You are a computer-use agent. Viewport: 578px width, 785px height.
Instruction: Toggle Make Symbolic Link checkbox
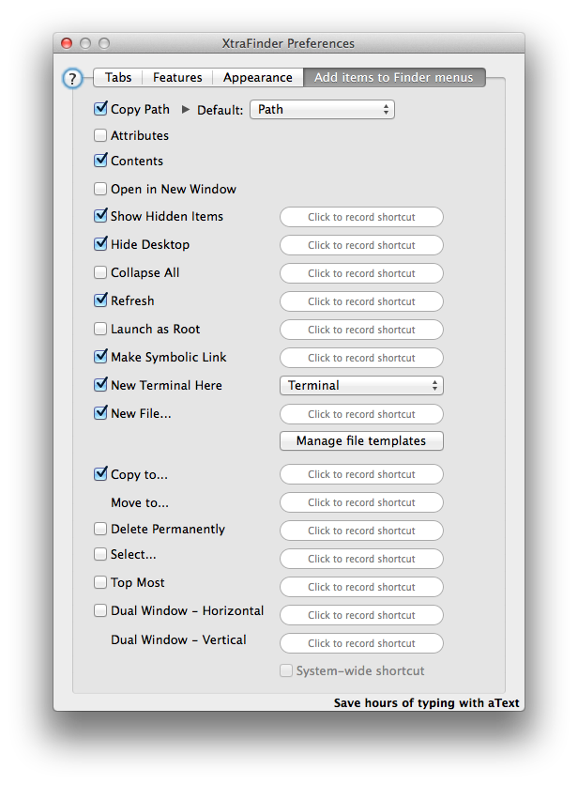click(x=100, y=357)
